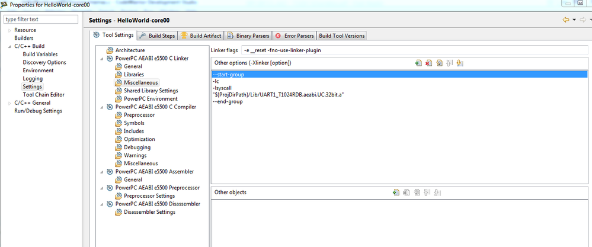Click the Architecture folder icon
Viewport: 592px width, 247px height.
point(110,50)
